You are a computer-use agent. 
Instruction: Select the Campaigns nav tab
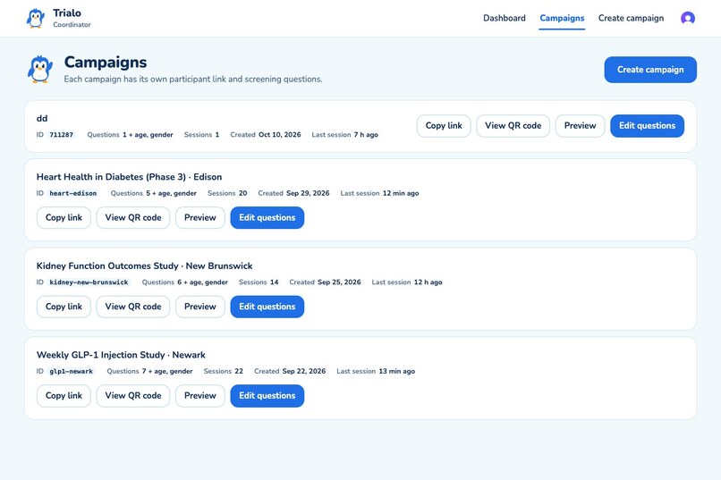click(x=562, y=19)
